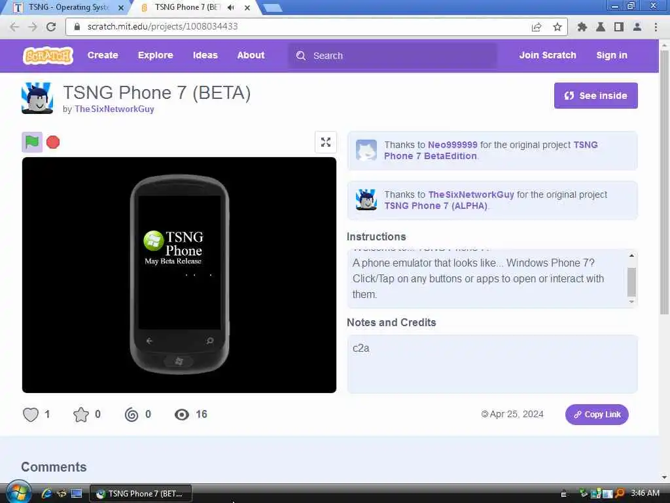Open the Windows Start button
Screen dimensions: 670x503
click(x=18, y=493)
